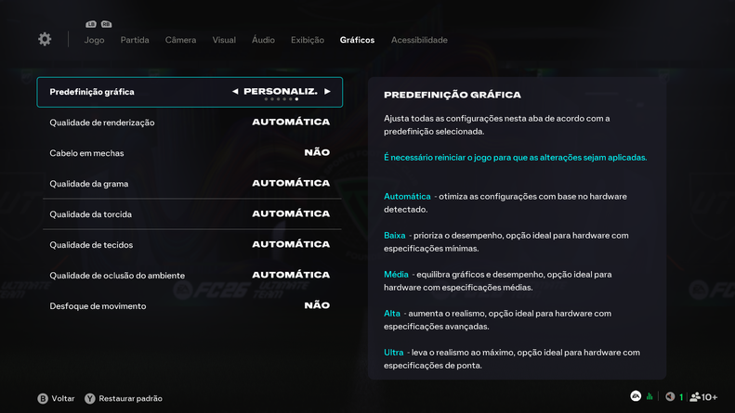Click the EA logo icon

coord(636,396)
